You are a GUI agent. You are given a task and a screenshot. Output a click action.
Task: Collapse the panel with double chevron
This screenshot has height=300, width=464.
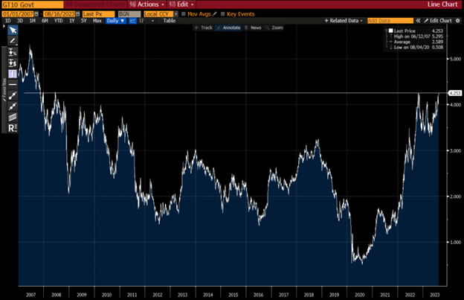point(418,20)
